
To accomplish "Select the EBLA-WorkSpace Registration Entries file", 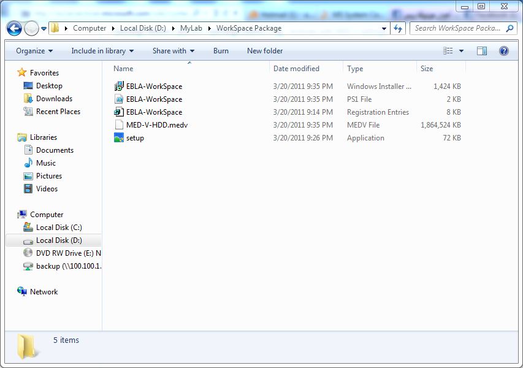I will click(154, 112).
